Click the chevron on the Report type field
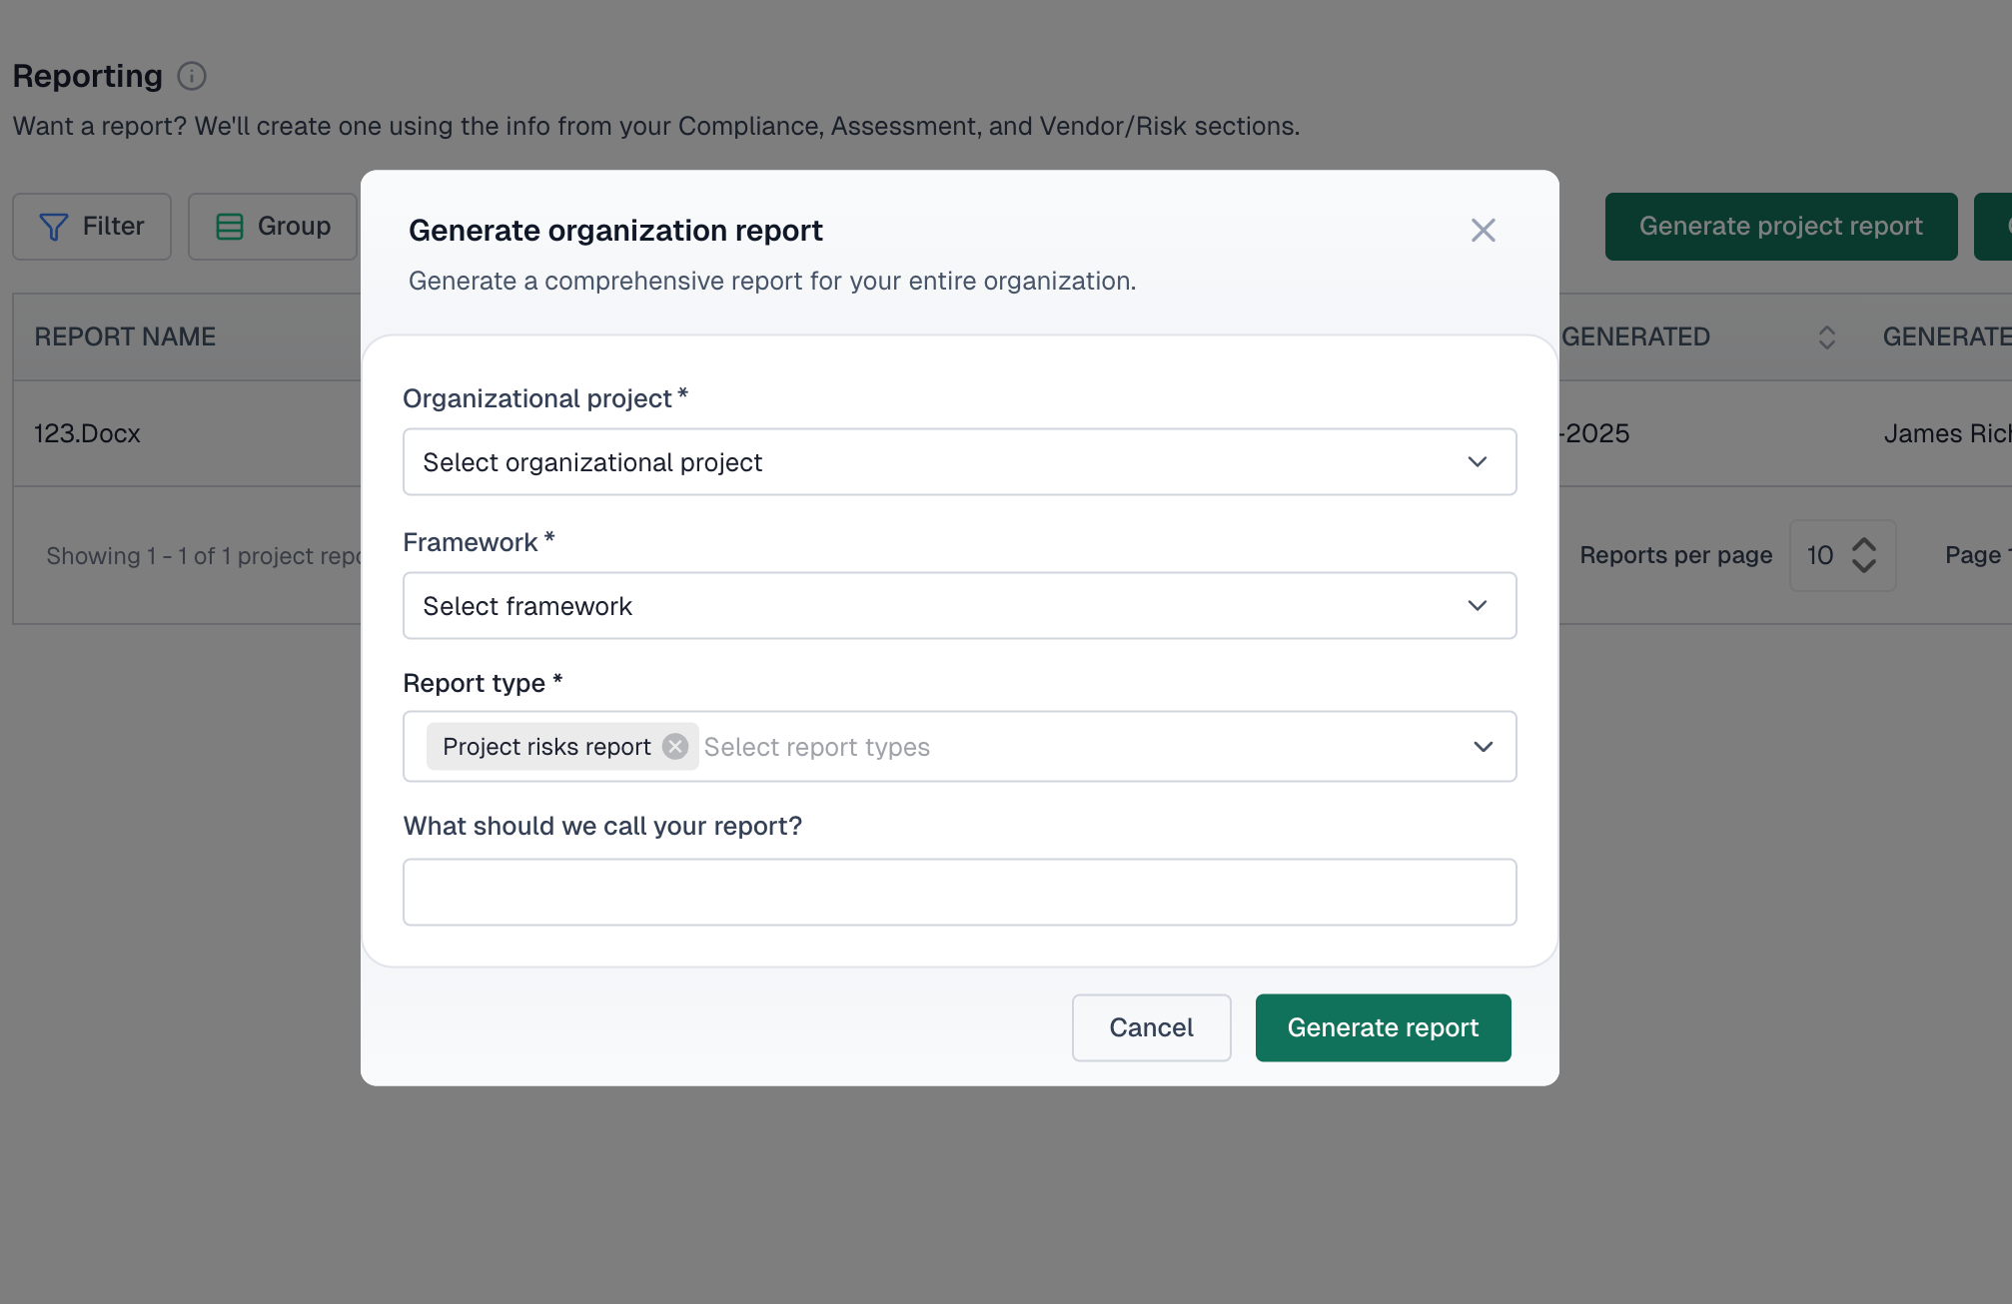The height and width of the screenshot is (1304, 2012). (1483, 746)
